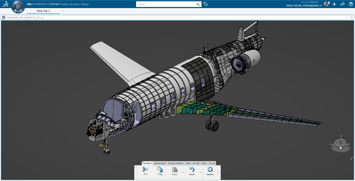
Task: Expand the Paste options arrow
Action: [183, 173]
